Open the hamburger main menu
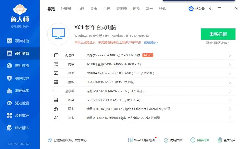This screenshot has width=243, height=149. pyautogui.click(x=219, y=9)
